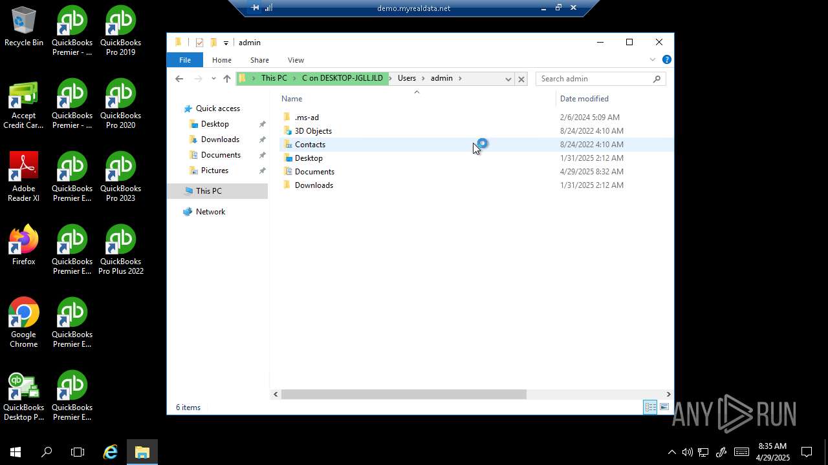Expand the ribbon chevron
This screenshot has height=465, width=828.
coord(653,59)
